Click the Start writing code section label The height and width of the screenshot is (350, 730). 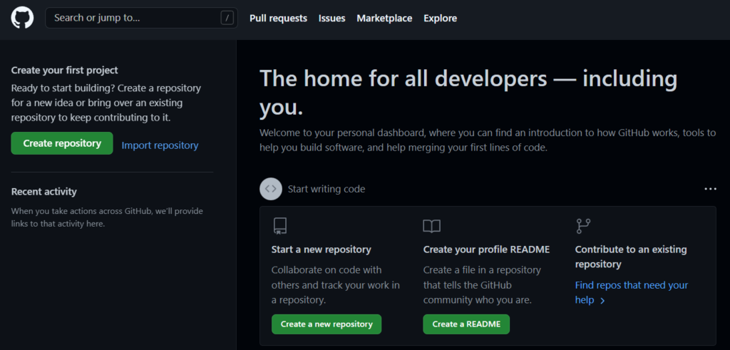click(x=327, y=189)
